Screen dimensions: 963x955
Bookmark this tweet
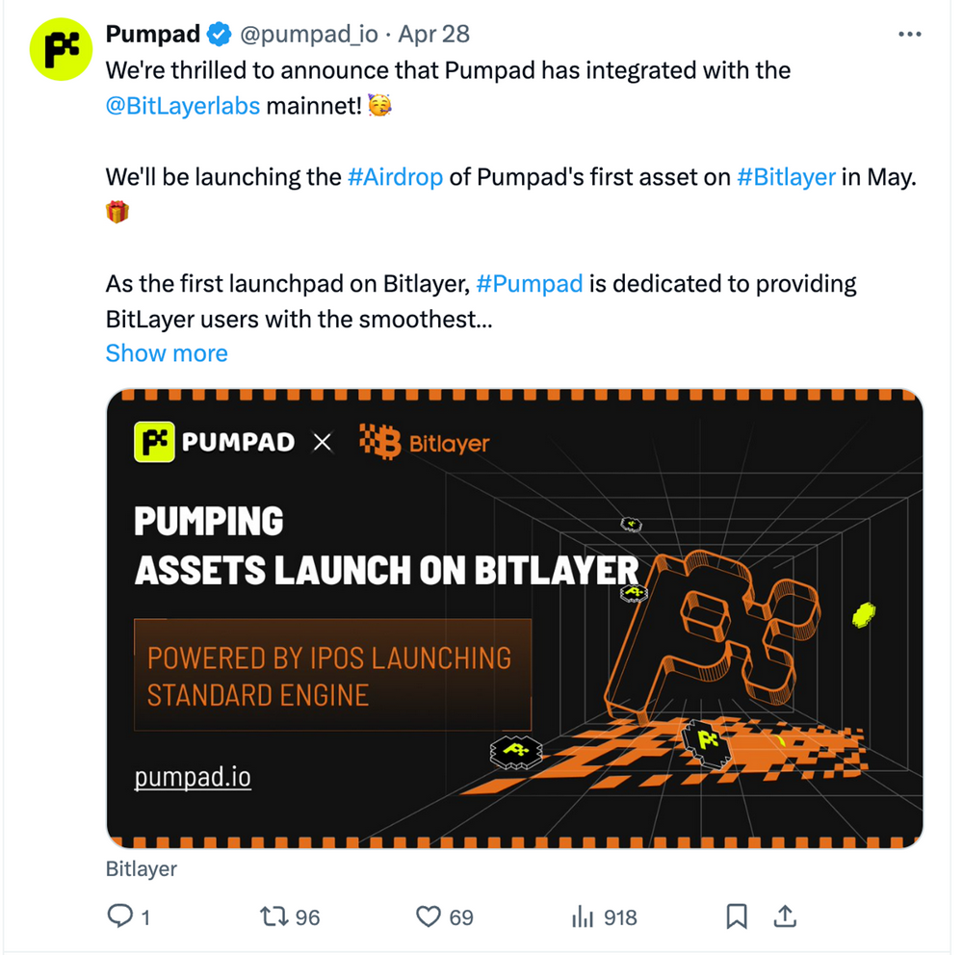737,916
